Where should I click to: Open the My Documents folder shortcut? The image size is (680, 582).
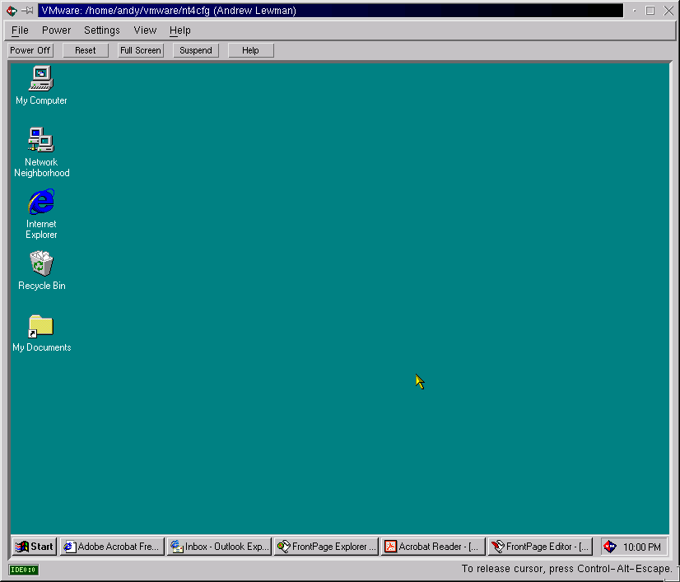click(x=41, y=326)
